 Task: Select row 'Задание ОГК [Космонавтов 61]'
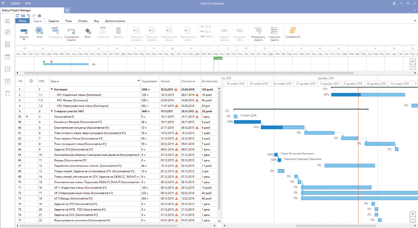(x=117, y=149)
